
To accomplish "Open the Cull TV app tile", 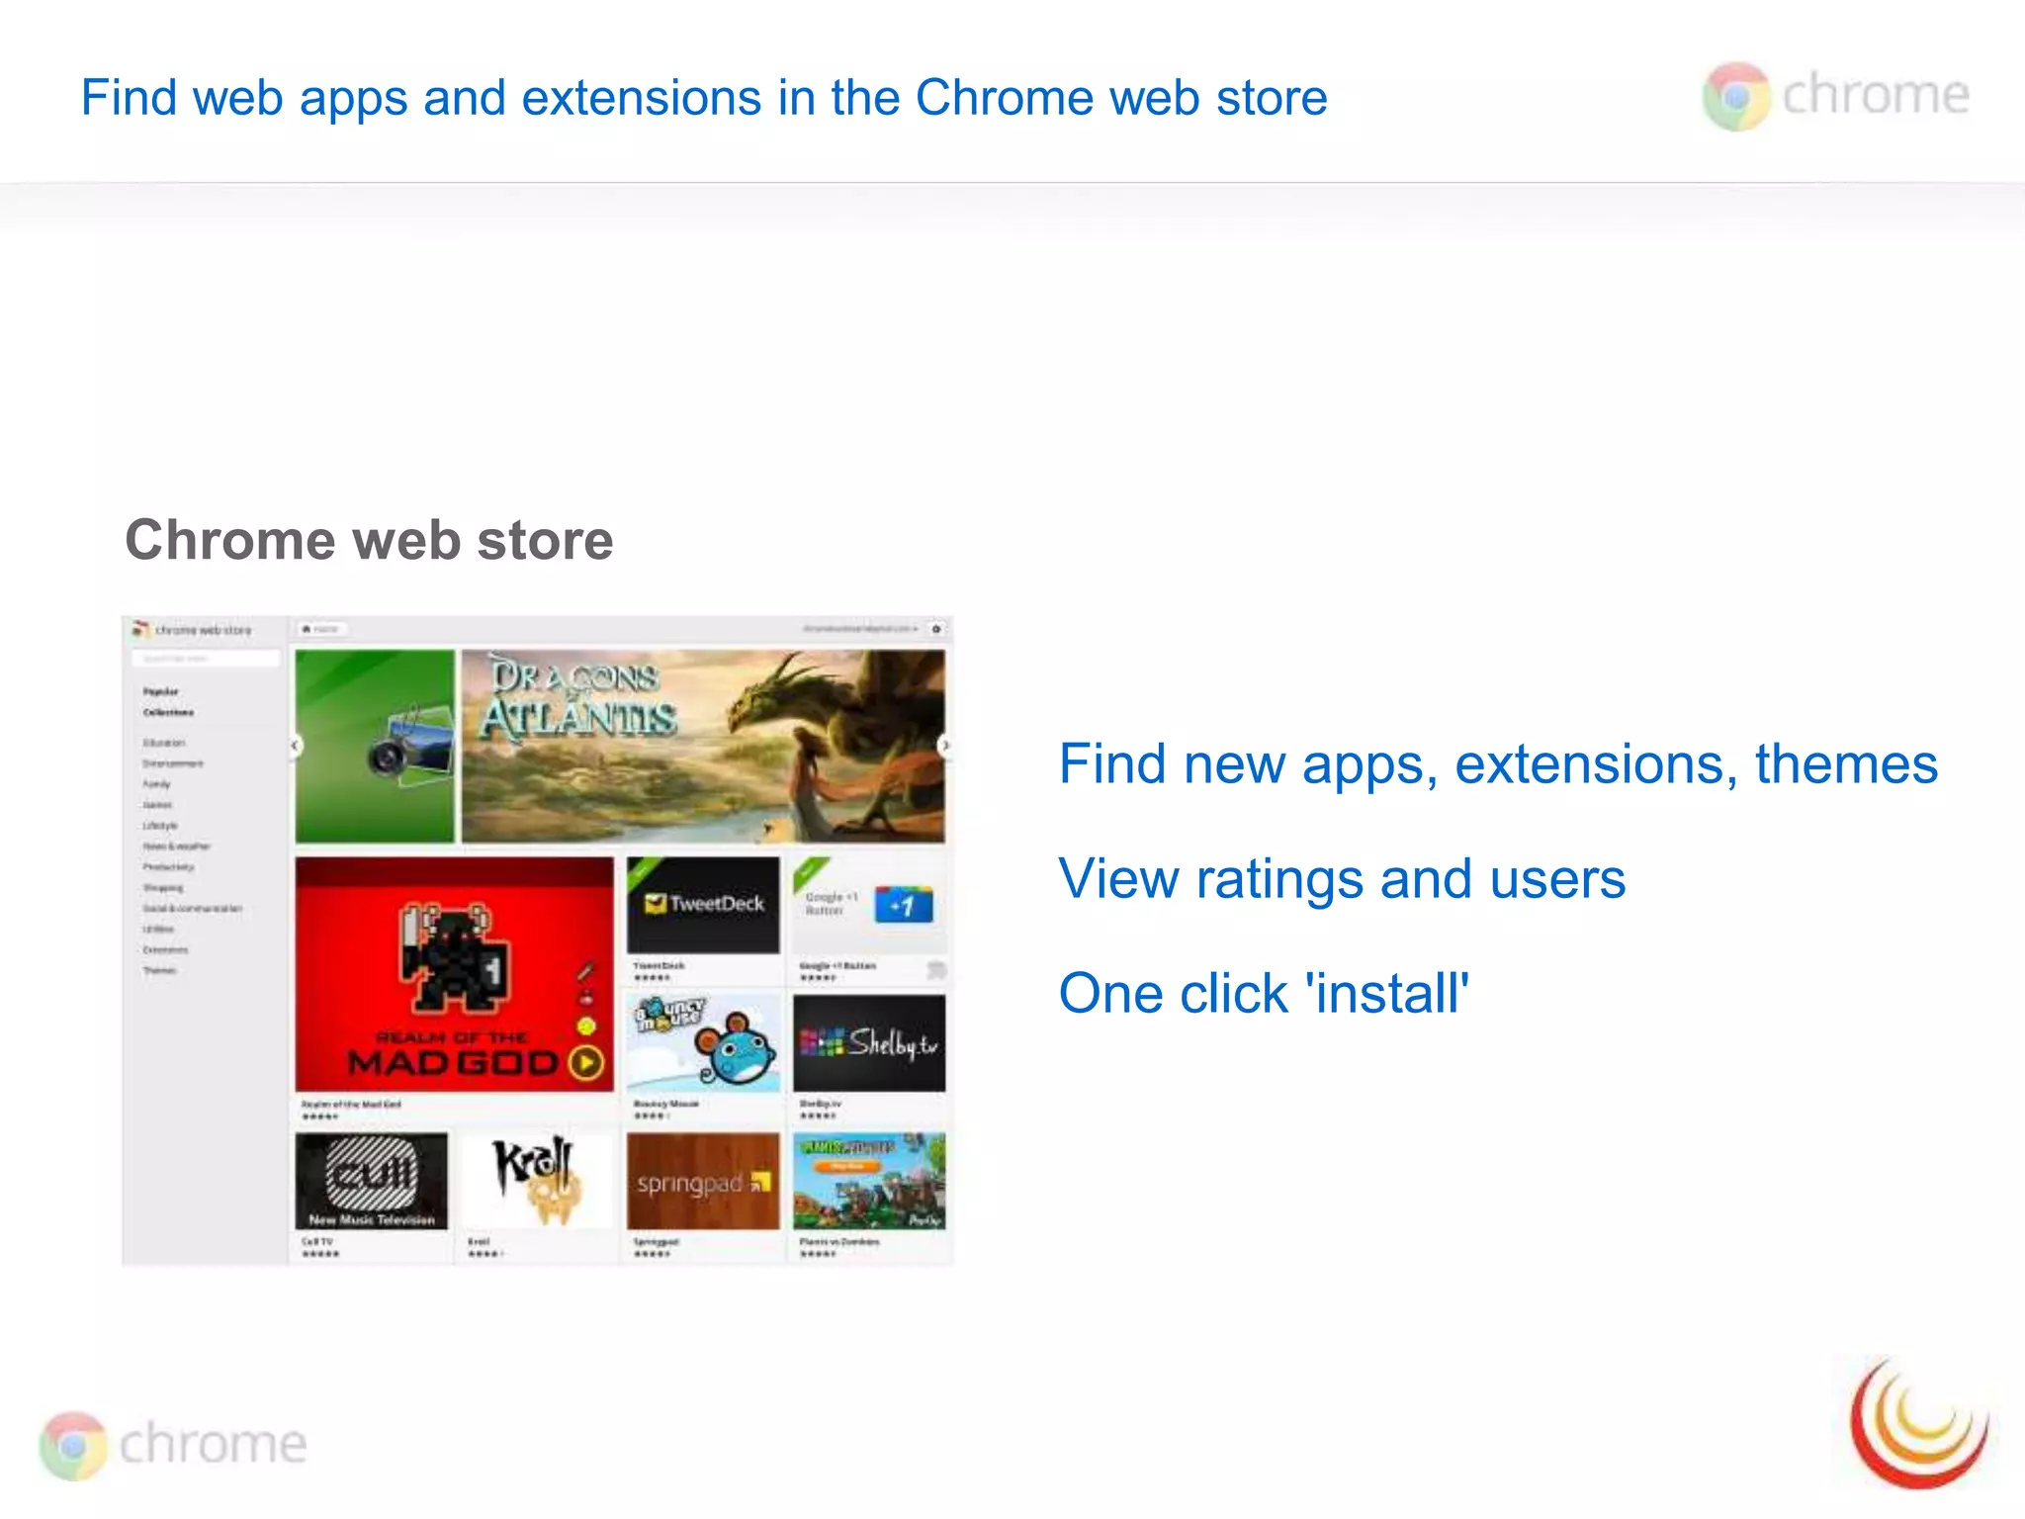I will (371, 1181).
